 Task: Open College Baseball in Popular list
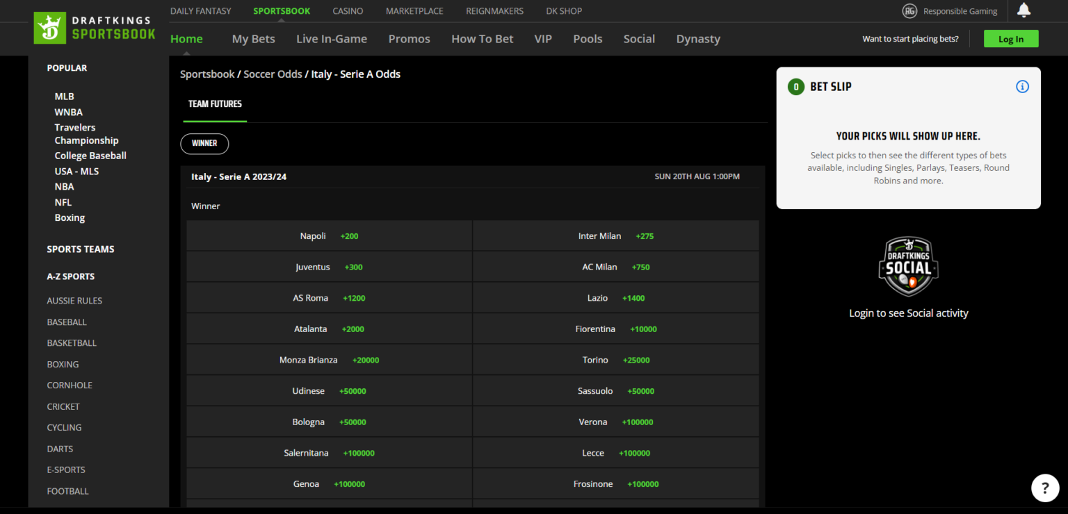pos(90,156)
